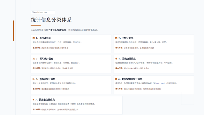The image size is (204, 115).
Task: Click the book icon beside 数据字典表统计信息
Action: [116, 79]
